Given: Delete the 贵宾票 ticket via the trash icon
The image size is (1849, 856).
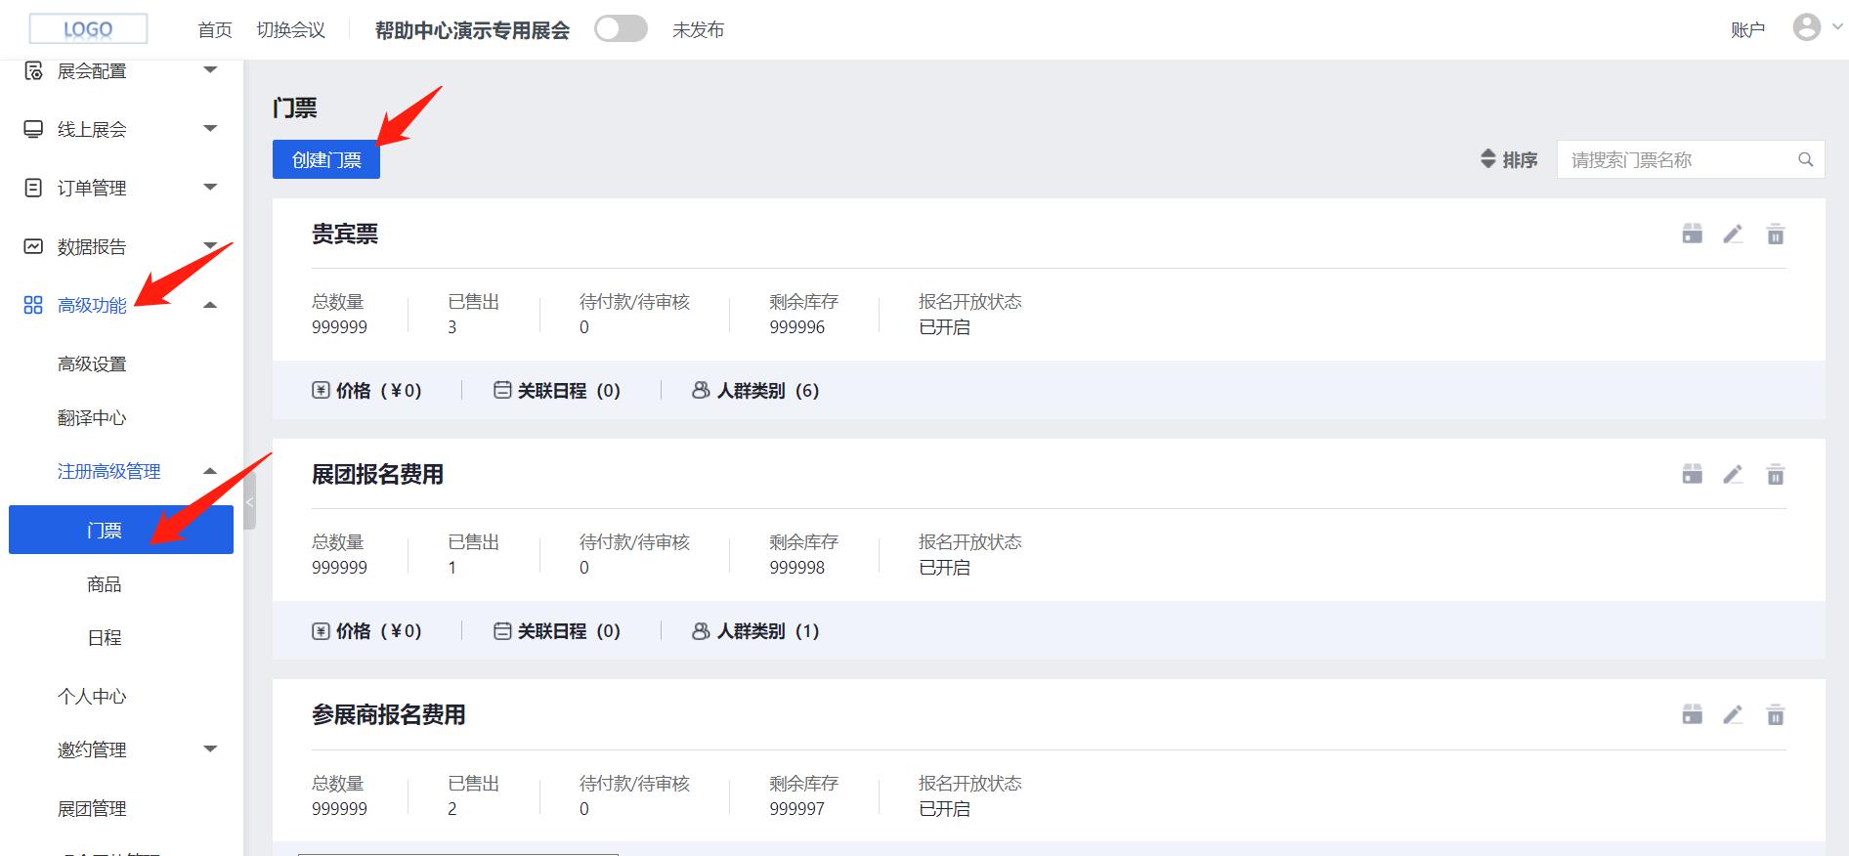Looking at the screenshot, I should tap(1776, 235).
